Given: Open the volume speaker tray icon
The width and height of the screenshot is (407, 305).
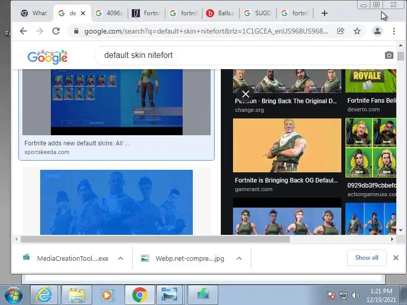Looking at the screenshot, I should coord(355,295).
